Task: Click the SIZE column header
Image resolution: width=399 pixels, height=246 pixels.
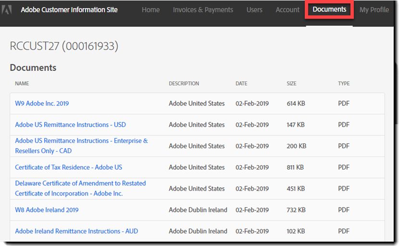Action: click(291, 83)
